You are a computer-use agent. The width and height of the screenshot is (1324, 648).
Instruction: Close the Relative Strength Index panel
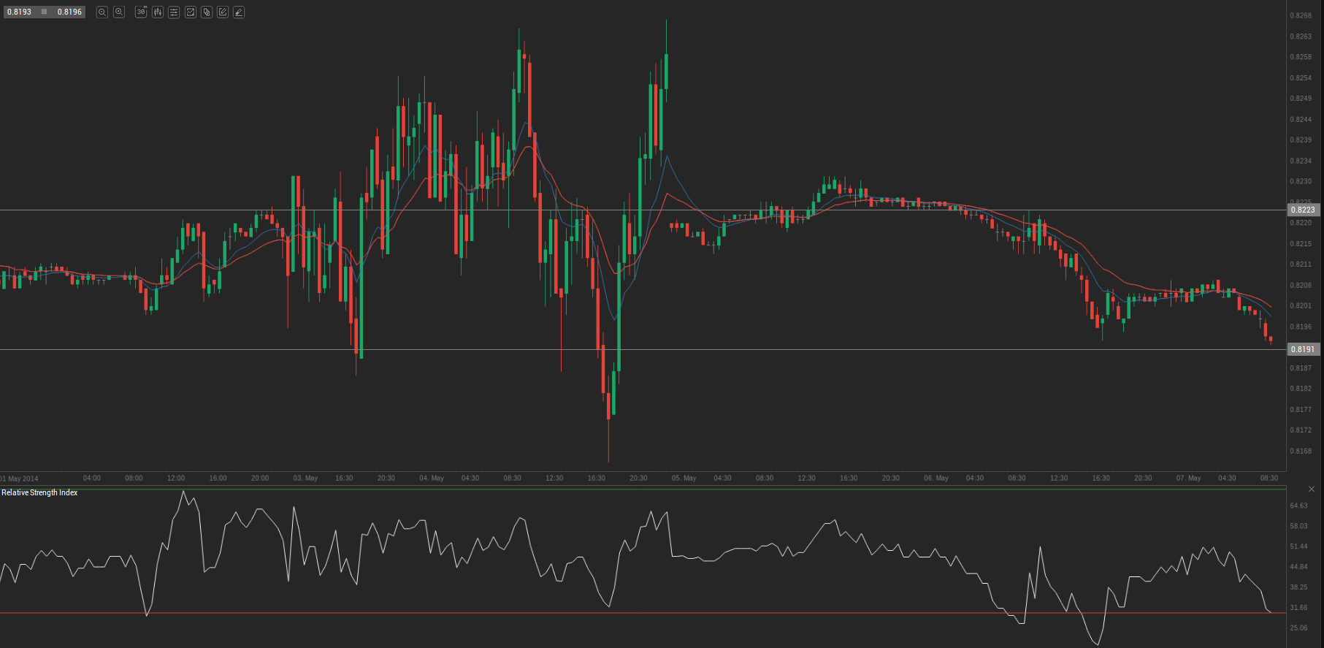(x=1312, y=489)
